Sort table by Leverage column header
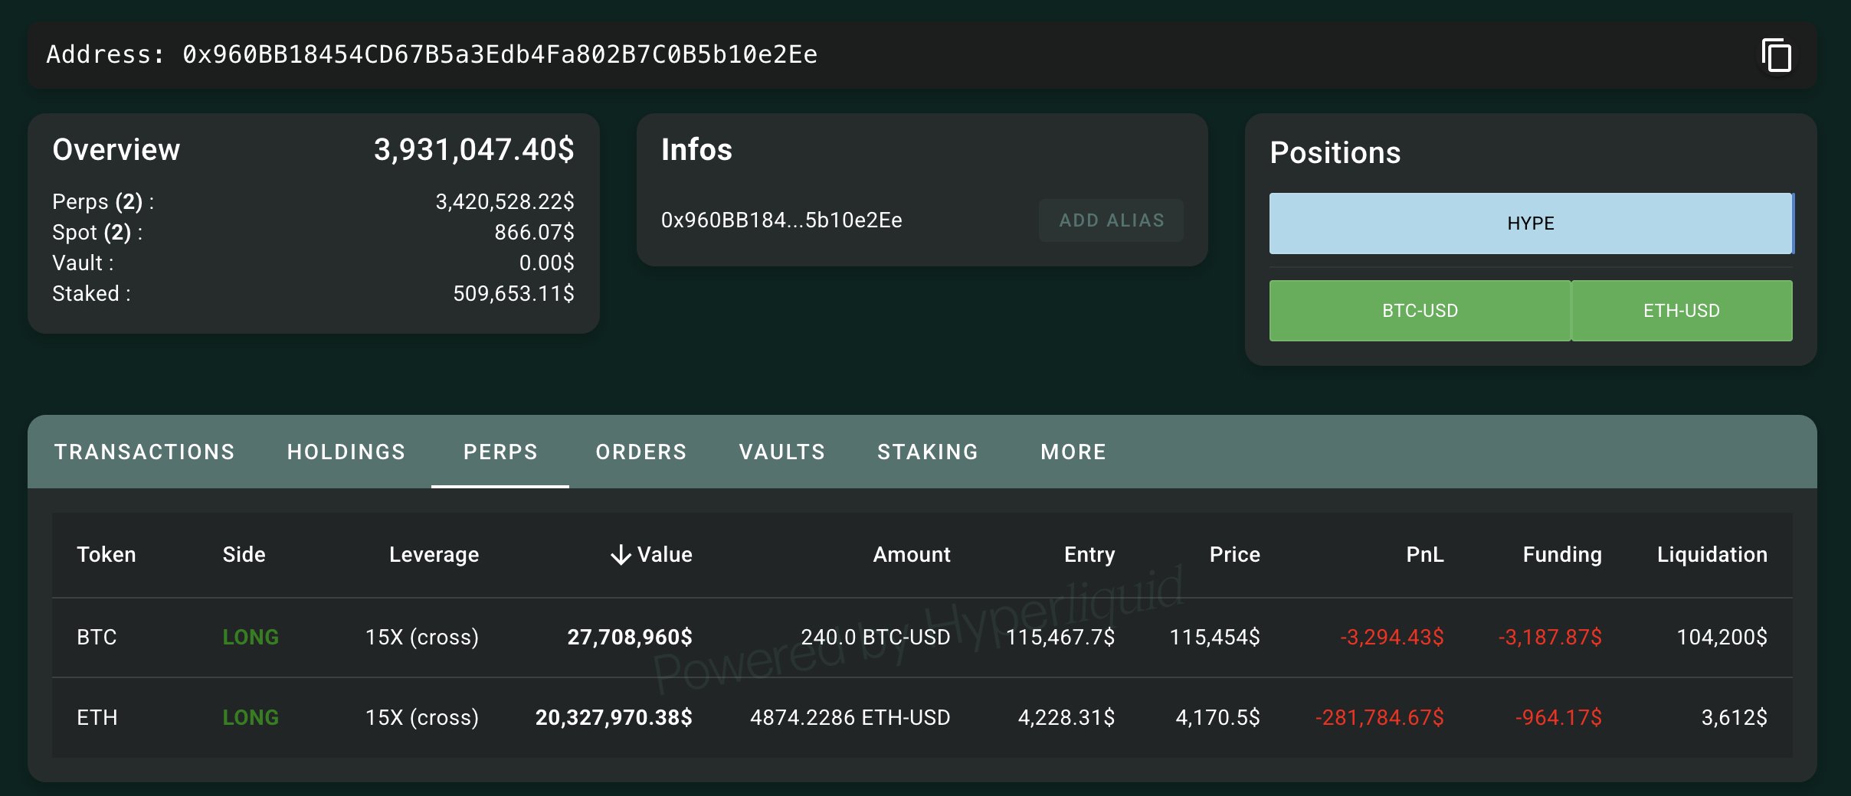The height and width of the screenshot is (796, 1851). pos(434,555)
